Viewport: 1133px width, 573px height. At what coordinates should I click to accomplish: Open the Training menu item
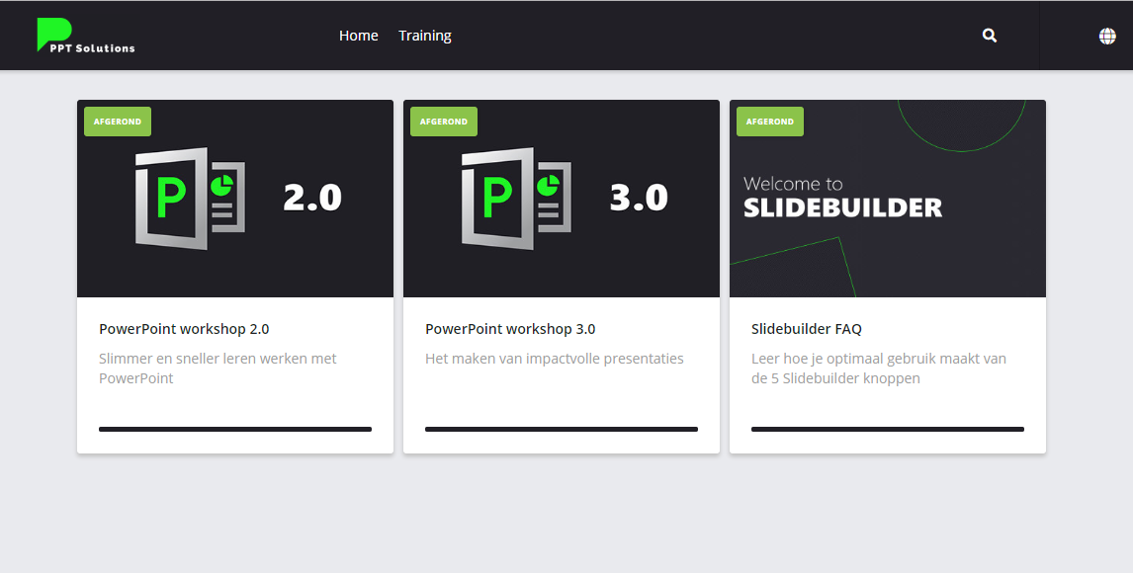click(x=425, y=36)
